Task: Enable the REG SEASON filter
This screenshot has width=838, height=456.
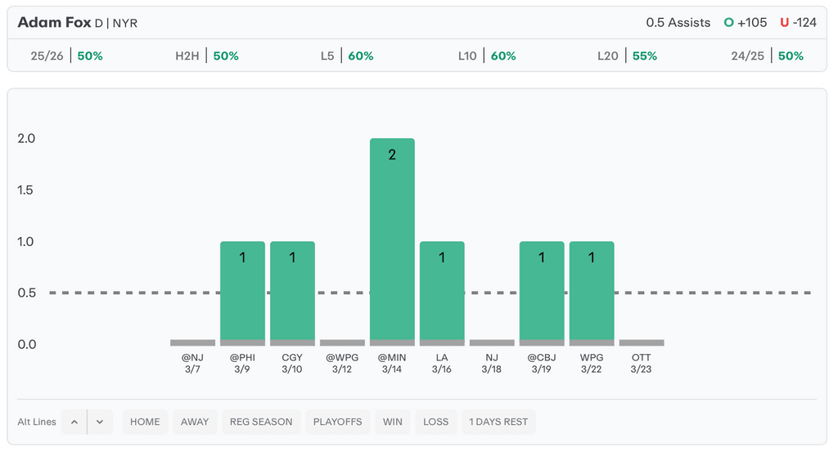Action: (x=261, y=422)
